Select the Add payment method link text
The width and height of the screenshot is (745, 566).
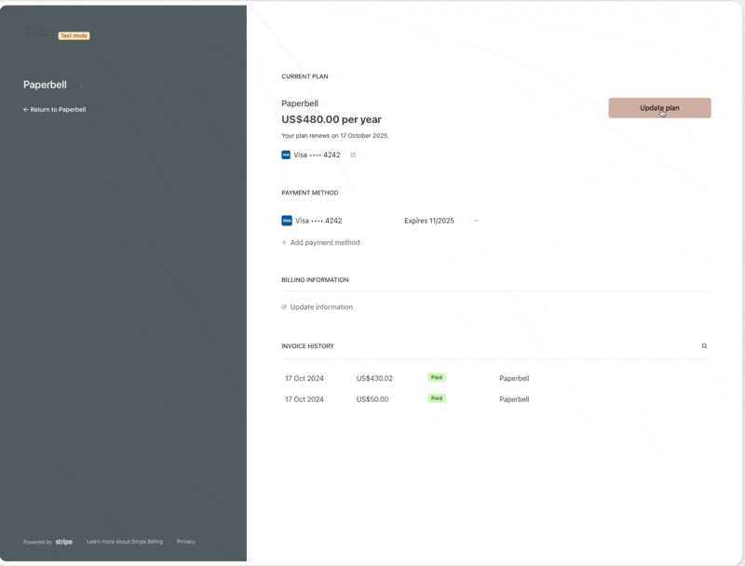click(x=325, y=243)
